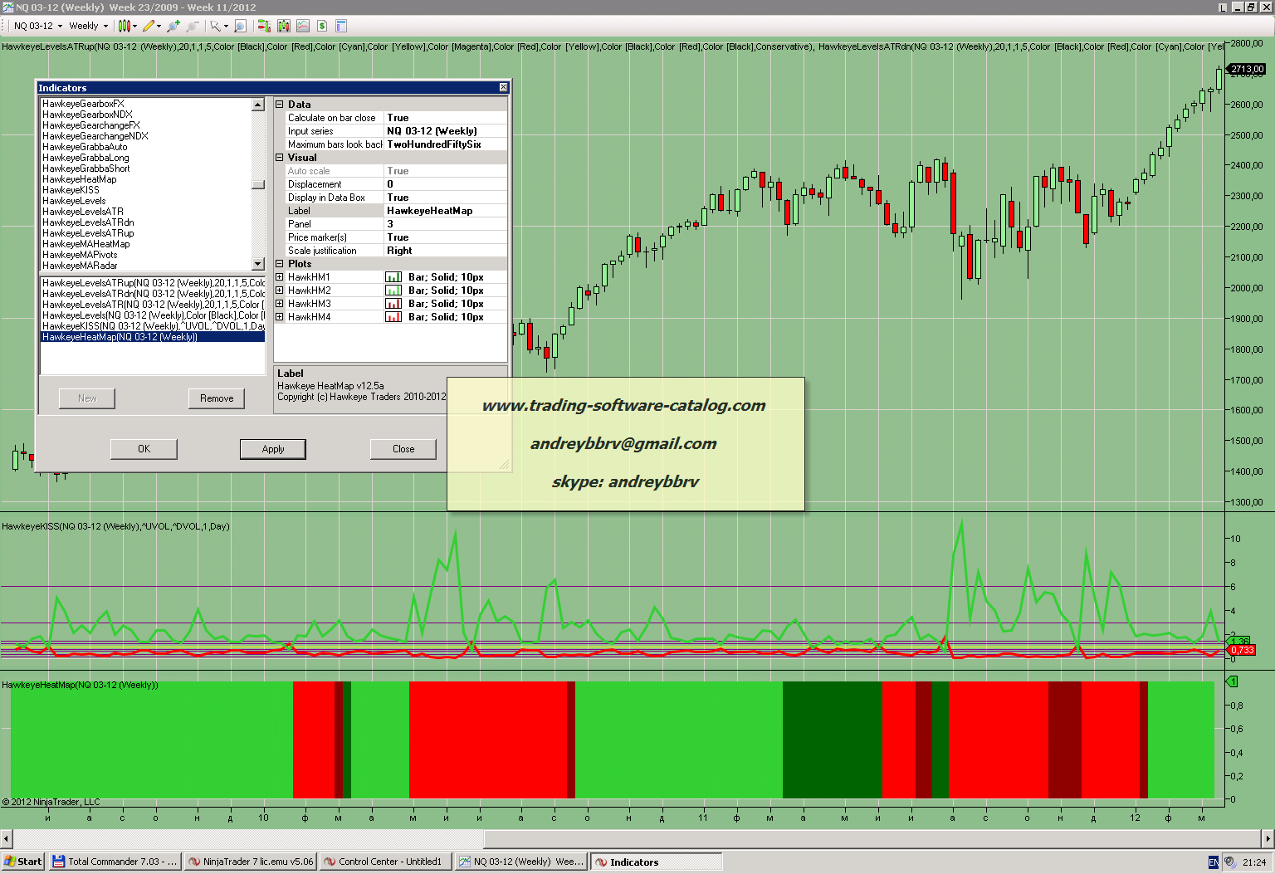Image resolution: width=1275 pixels, height=874 pixels.
Task: Switch to Total Commander in taskbar
Action: tap(115, 862)
